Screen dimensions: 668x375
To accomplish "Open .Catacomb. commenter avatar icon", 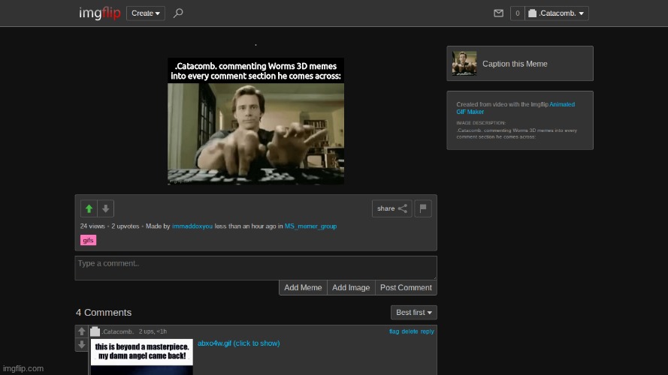I will [95, 331].
